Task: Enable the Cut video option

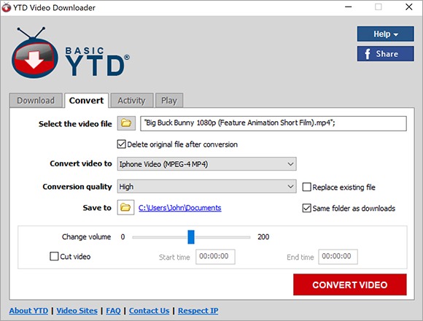Action: (x=54, y=256)
